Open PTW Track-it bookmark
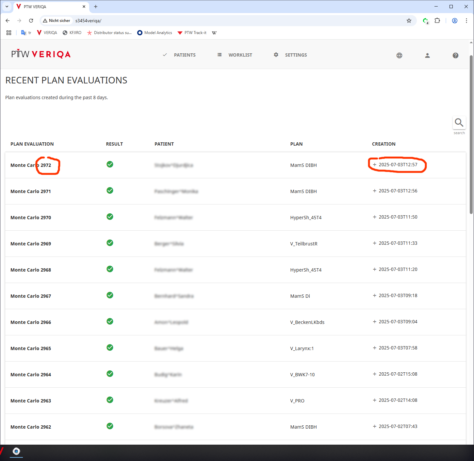 tap(192, 33)
